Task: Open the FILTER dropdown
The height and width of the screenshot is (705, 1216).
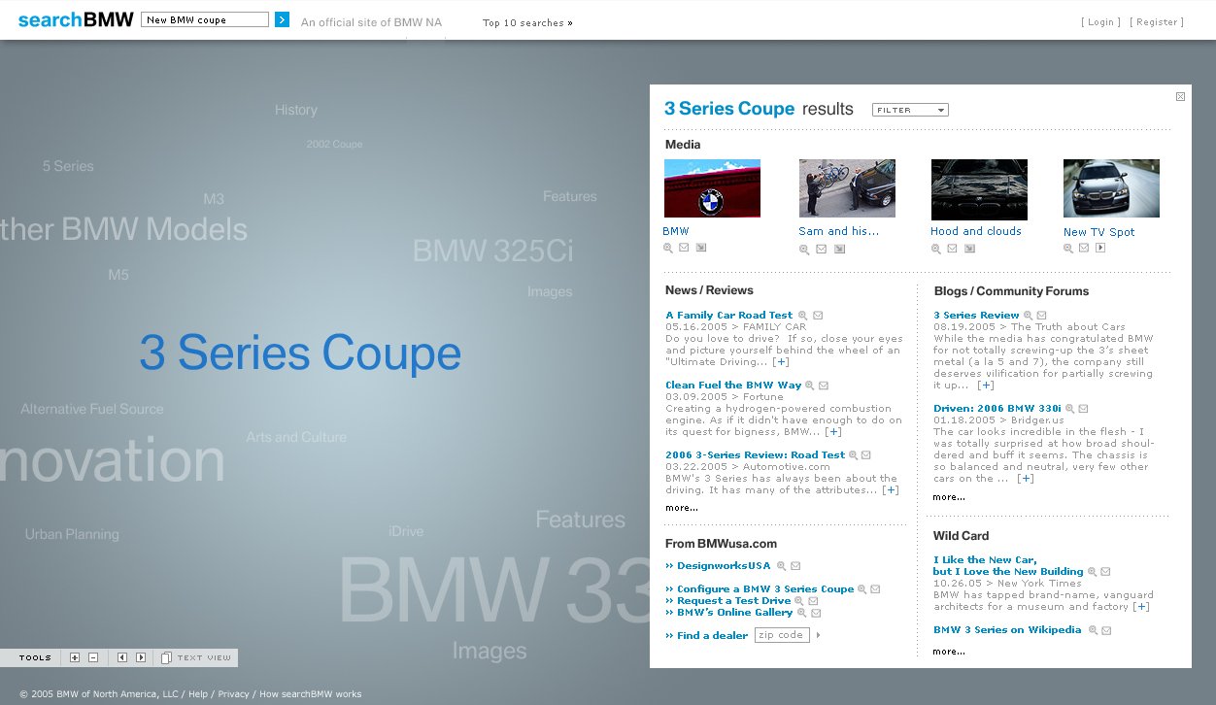Action: point(909,109)
